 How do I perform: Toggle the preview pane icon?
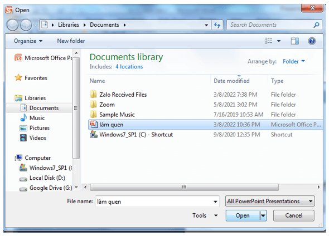pyautogui.click(x=294, y=41)
